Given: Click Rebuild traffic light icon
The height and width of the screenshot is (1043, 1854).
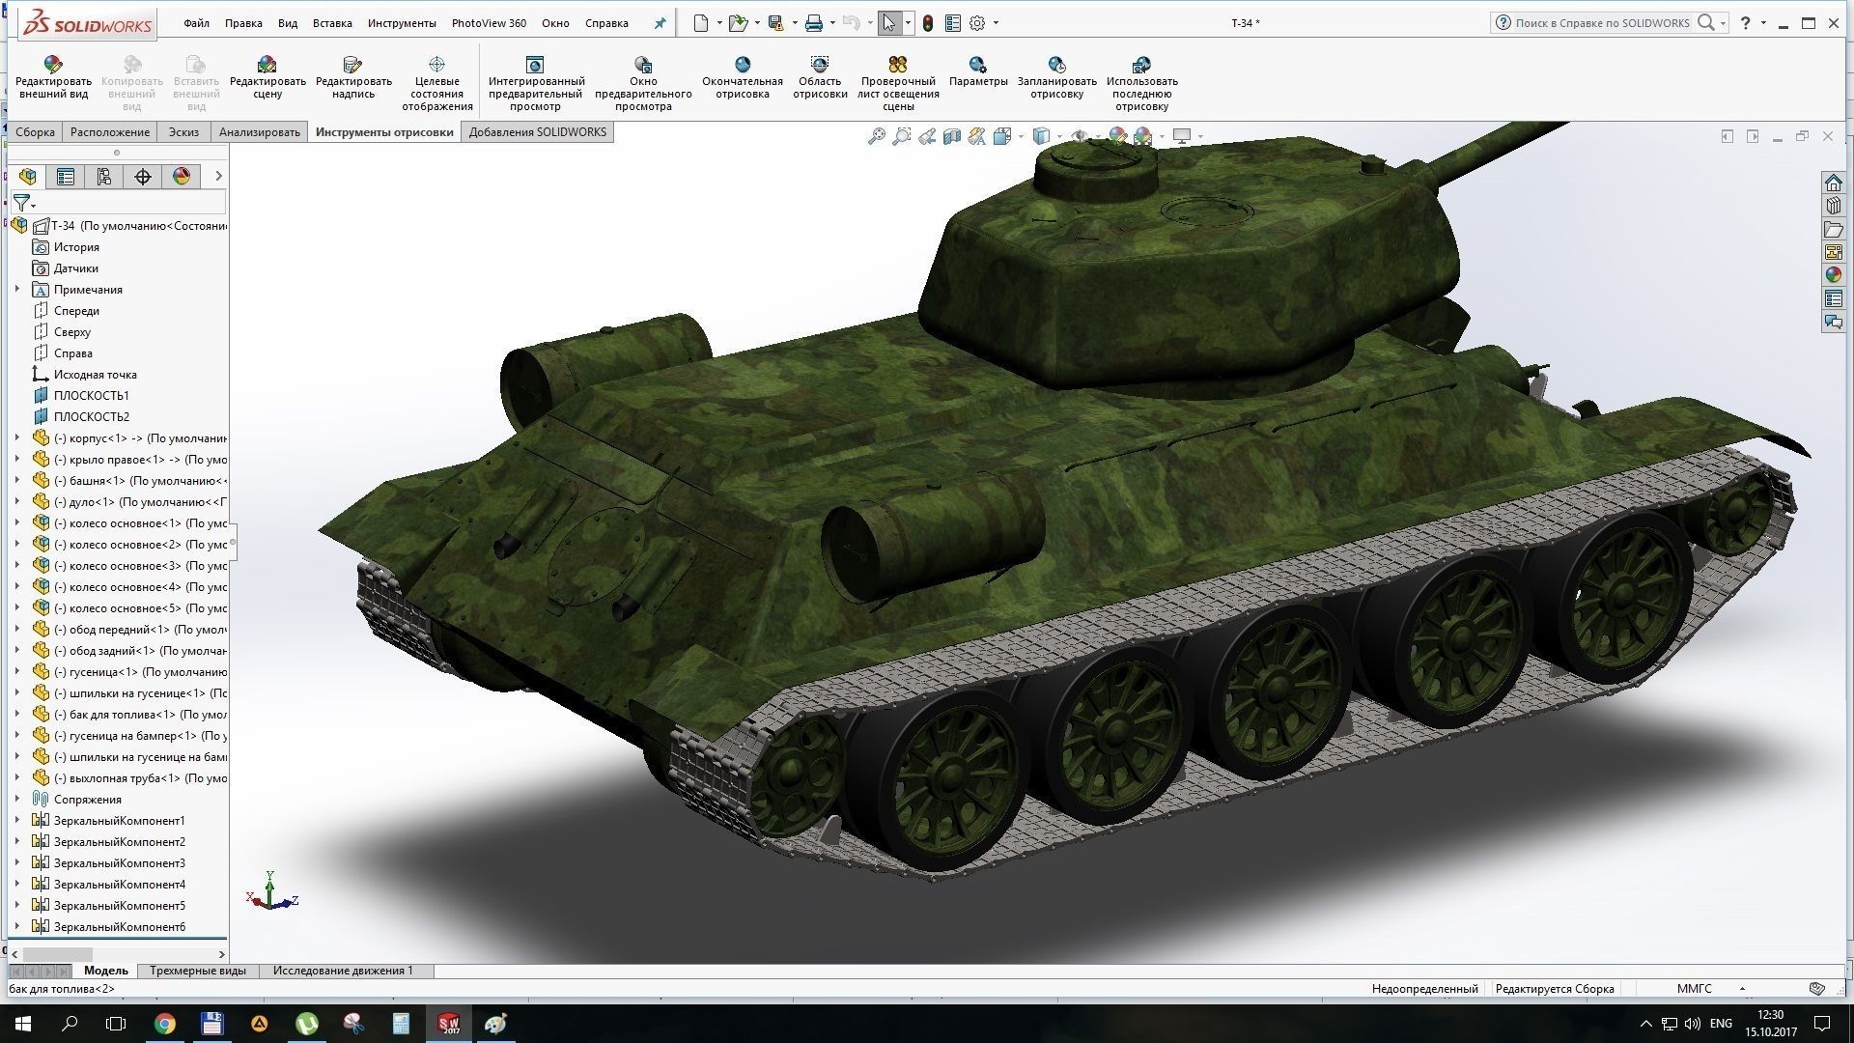Looking at the screenshot, I should point(928,23).
